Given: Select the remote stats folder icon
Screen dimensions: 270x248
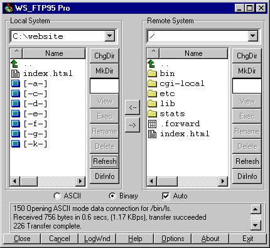Looking at the screenshot, I should [x=152, y=114].
